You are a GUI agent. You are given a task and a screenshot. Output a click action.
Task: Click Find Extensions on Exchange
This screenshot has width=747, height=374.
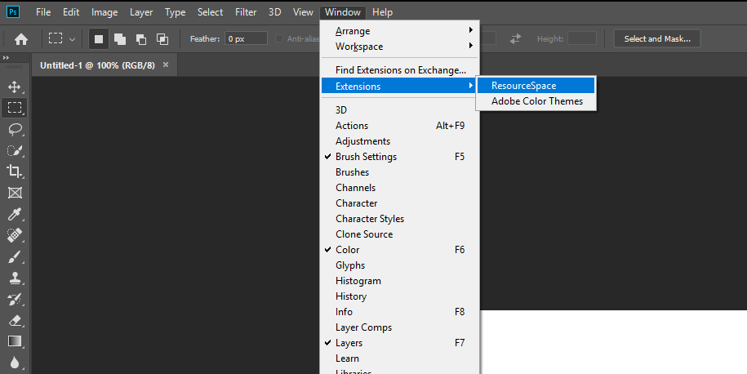click(x=400, y=70)
